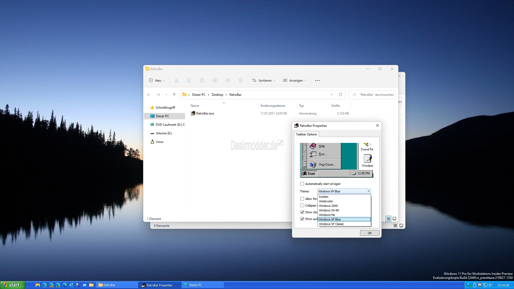Select Windows 95-98 theme
The height and width of the screenshot is (289, 514).
(x=344, y=210)
